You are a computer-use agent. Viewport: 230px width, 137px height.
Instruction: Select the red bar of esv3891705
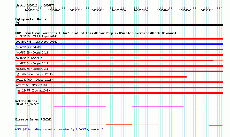point(119,39)
